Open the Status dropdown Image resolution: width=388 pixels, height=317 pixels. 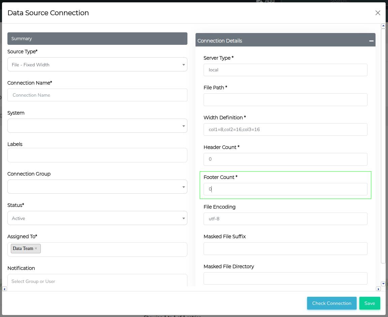[x=97, y=218]
